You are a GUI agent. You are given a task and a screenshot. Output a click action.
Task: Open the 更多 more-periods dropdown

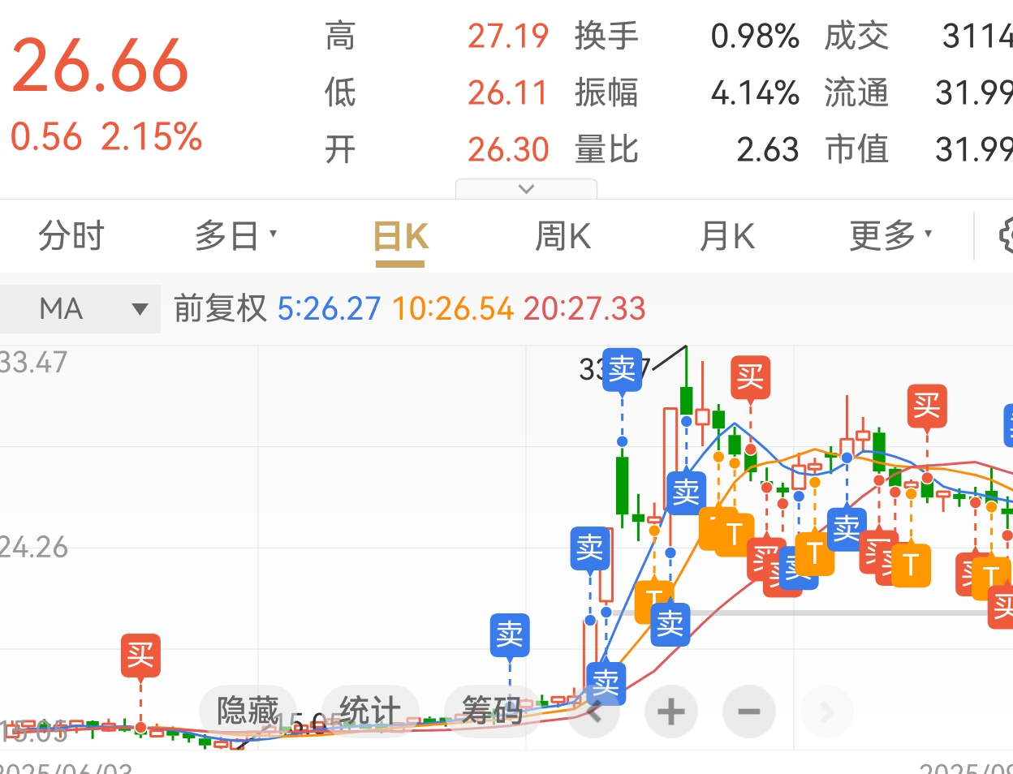pos(890,236)
